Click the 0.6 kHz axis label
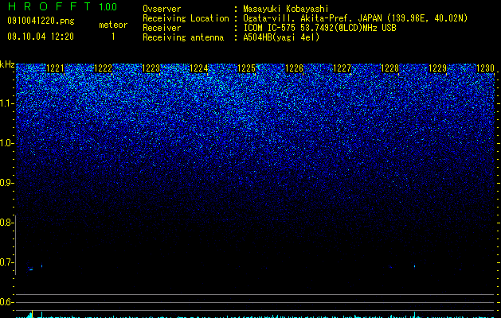Viewport: 501px width, 318px height. 6,302
